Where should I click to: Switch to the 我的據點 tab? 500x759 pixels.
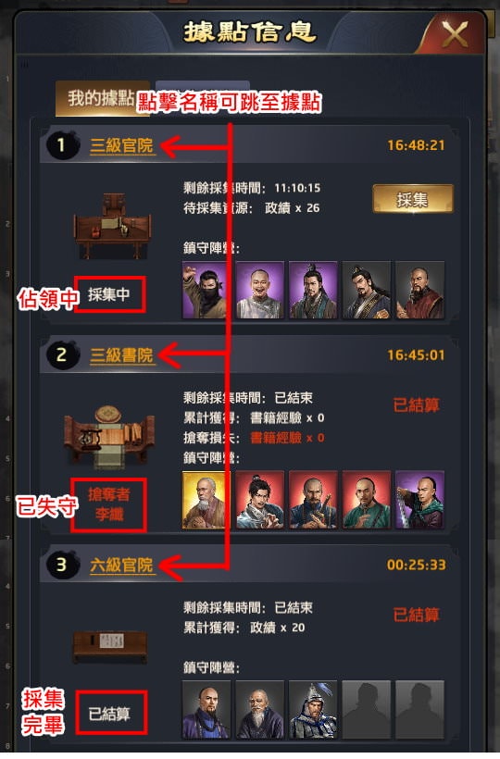(100, 99)
